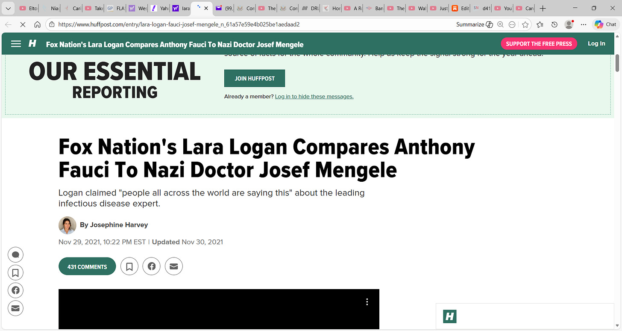Switch to the 'FLA' tab
The height and width of the screenshot is (331, 622).
pos(115,8)
